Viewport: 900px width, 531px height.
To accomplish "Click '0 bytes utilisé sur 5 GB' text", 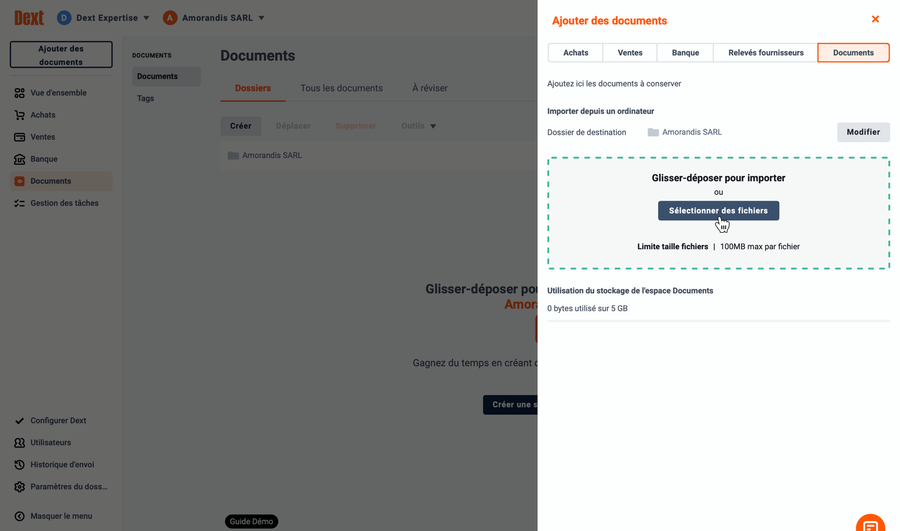I will pyautogui.click(x=587, y=308).
